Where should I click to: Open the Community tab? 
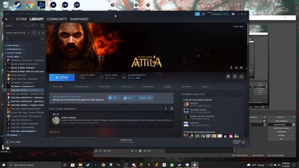coord(57,19)
